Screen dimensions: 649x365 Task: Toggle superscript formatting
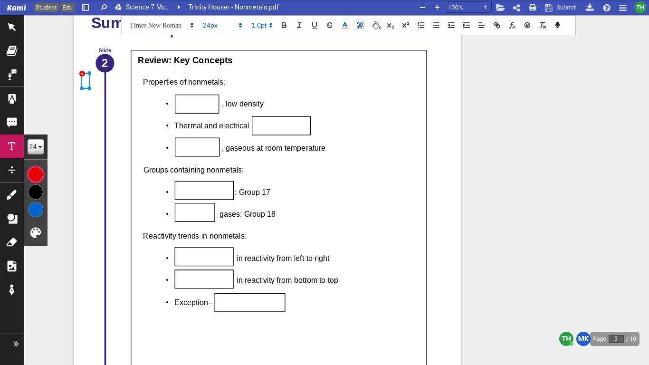pyautogui.click(x=406, y=25)
